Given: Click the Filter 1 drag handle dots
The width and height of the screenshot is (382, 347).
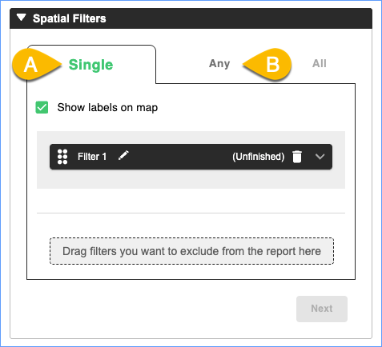Looking at the screenshot, I should click(62, 157).
